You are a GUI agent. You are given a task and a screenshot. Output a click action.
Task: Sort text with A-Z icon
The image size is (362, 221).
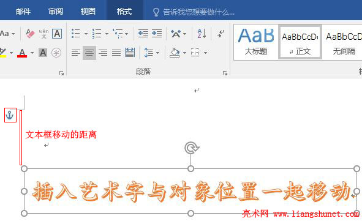202,34
